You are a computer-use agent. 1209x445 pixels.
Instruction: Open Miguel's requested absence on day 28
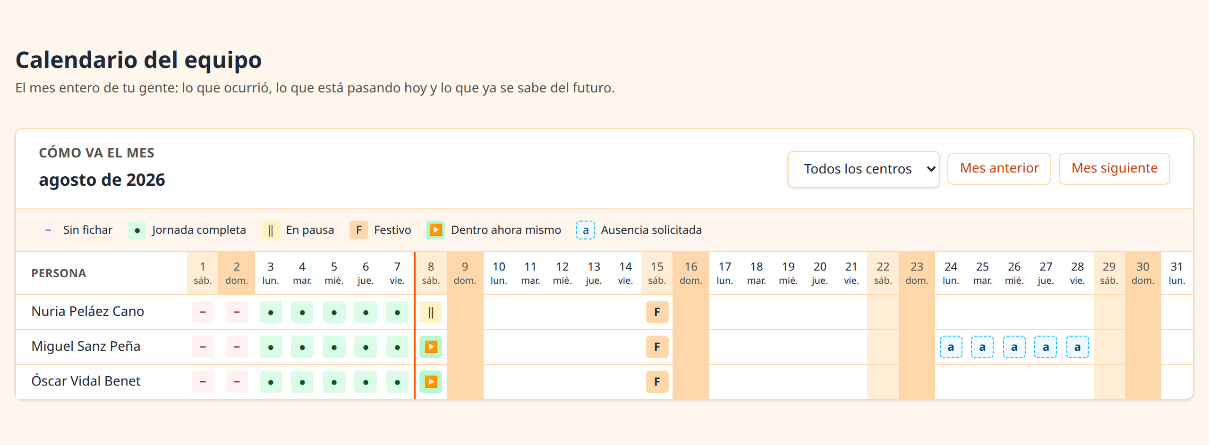tap(1077, 347)
